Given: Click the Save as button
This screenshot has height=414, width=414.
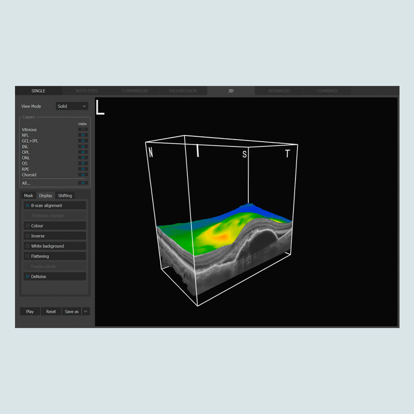Looking at the screenshot, I should pyautogui.click(x=71, y=312).
